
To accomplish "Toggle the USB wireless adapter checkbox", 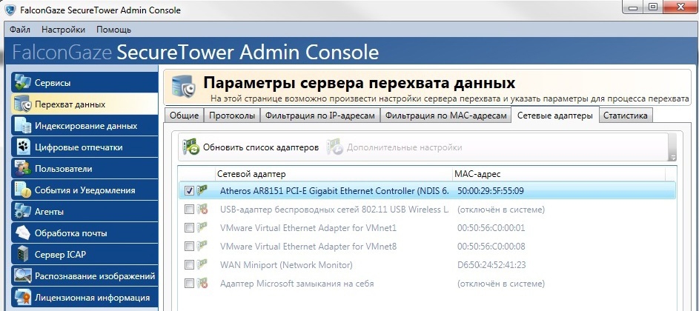I will (189, 210).
